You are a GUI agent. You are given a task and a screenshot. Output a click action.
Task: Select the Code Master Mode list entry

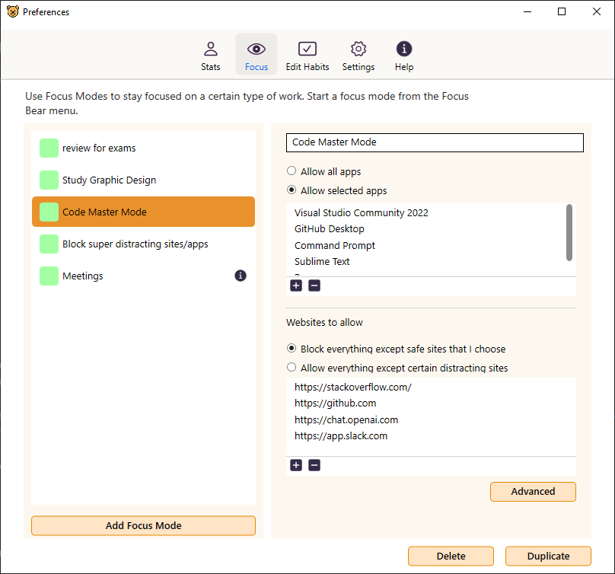pyautogui.click(x=144, y=212)
